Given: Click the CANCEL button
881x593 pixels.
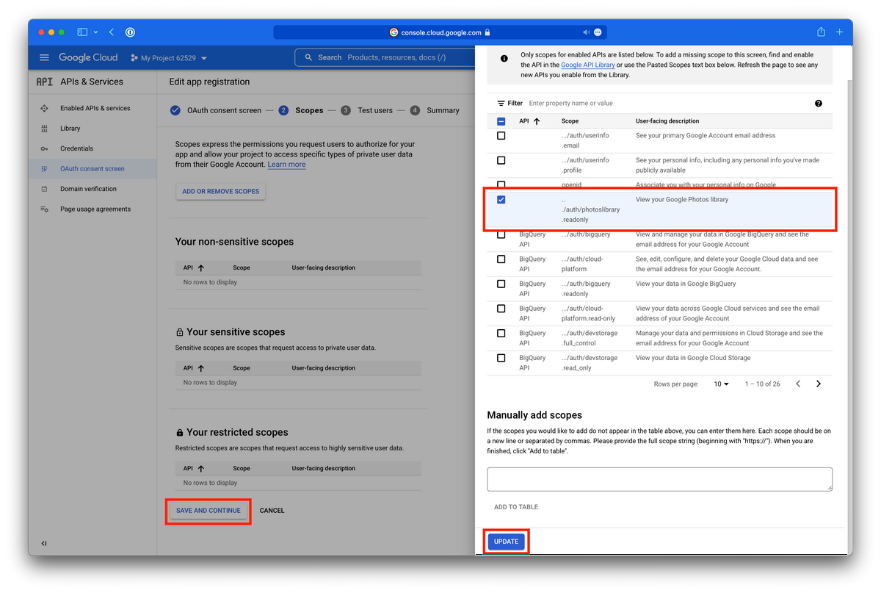Looking at the screenshot, I should 272,511.
